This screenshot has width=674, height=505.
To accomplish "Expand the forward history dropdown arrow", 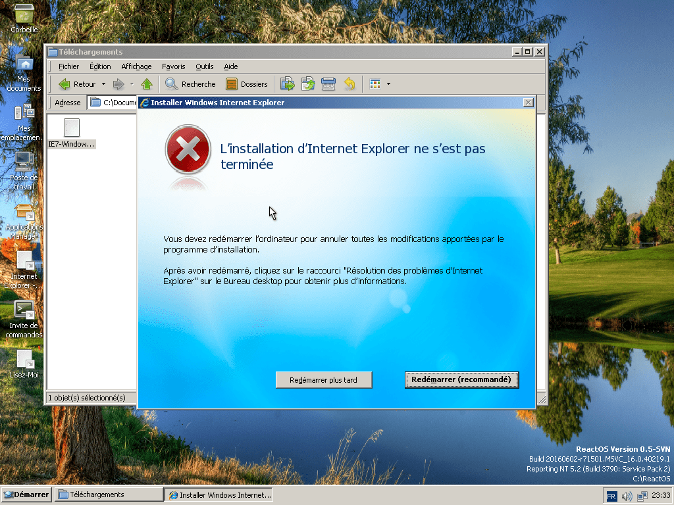I will [x=132, y=84].
